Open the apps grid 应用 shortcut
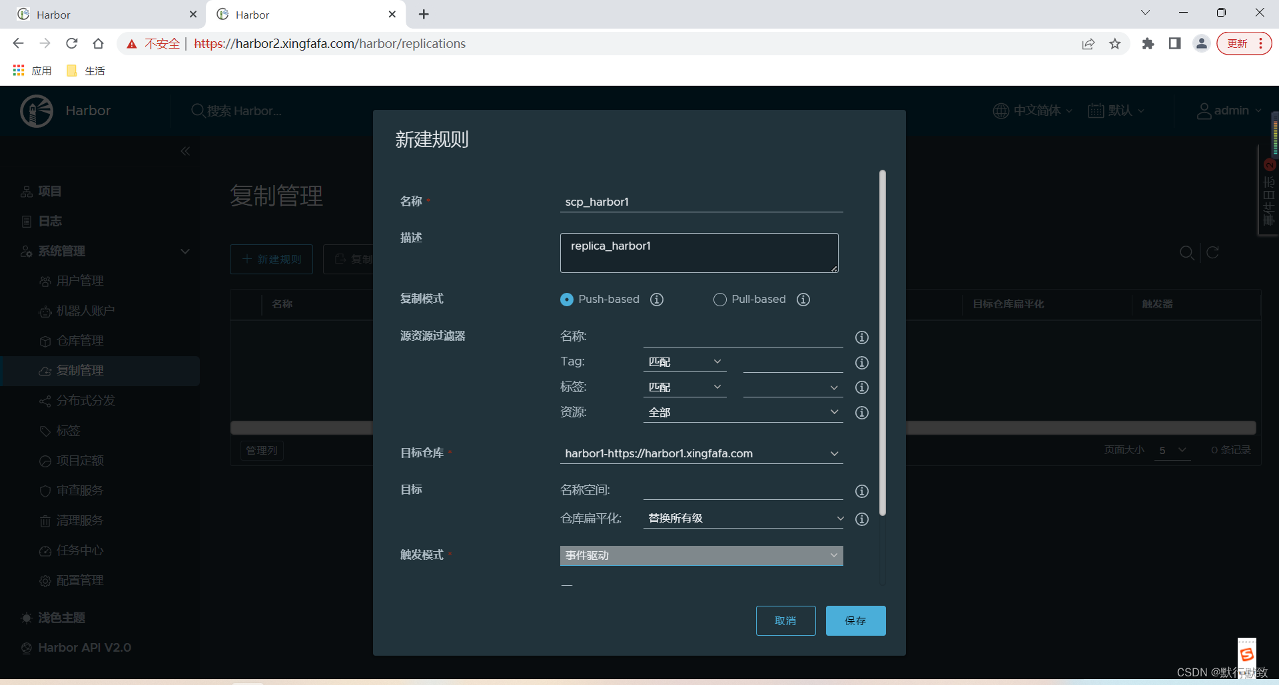 [x=32, y=71]
